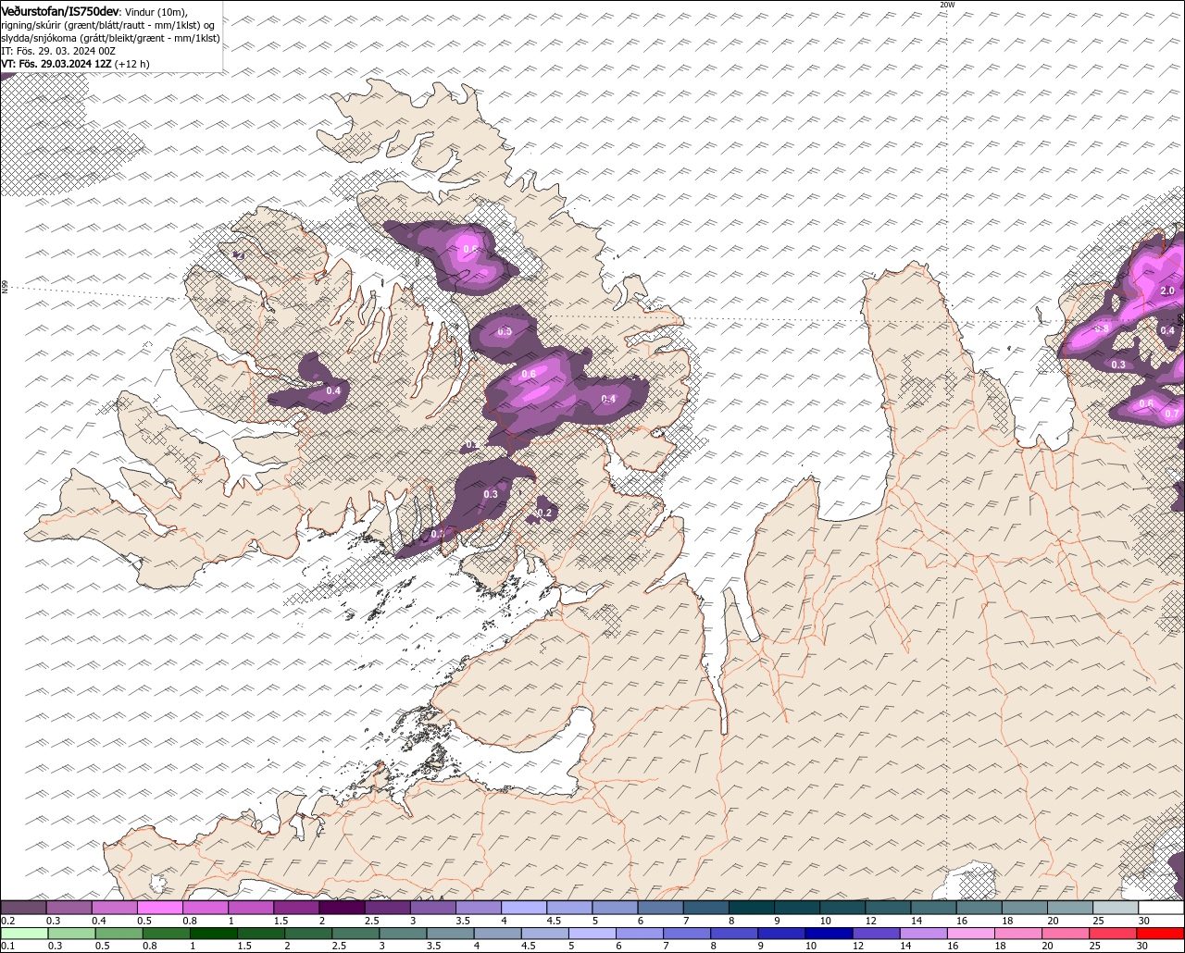Select the lightest green 0.1 swatch in the rain scale
The width and height of the screenshot is (1185, 953).
coord(24,934)
